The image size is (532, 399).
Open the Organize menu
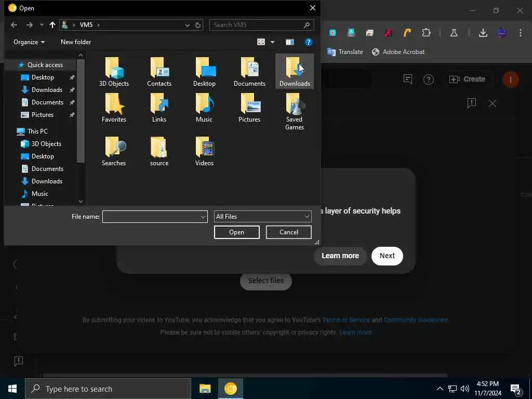29,42
